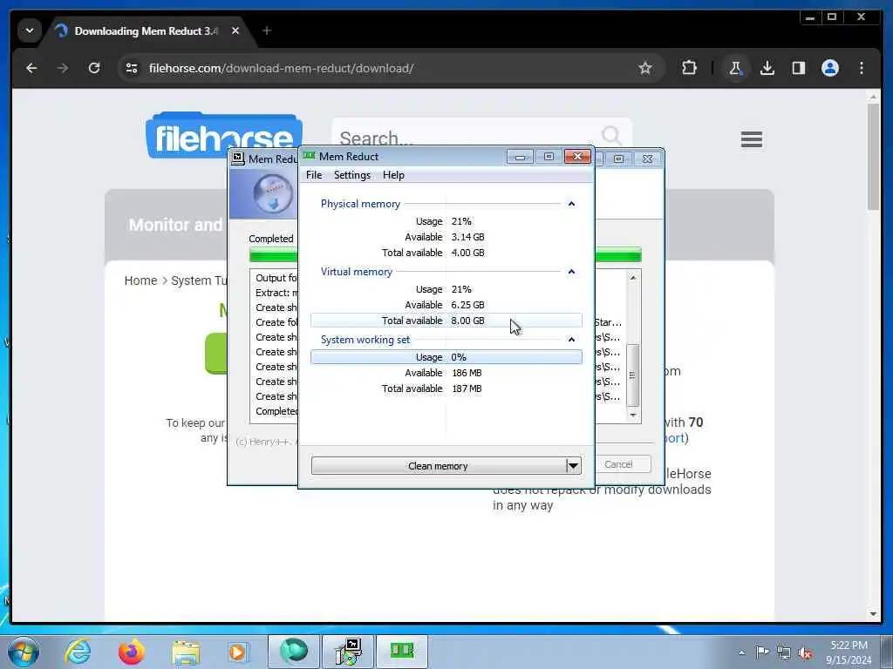Viewport: 893px width, 669px height.
Task: Bookmark this page with the star icon
Action: click(644, 68)
